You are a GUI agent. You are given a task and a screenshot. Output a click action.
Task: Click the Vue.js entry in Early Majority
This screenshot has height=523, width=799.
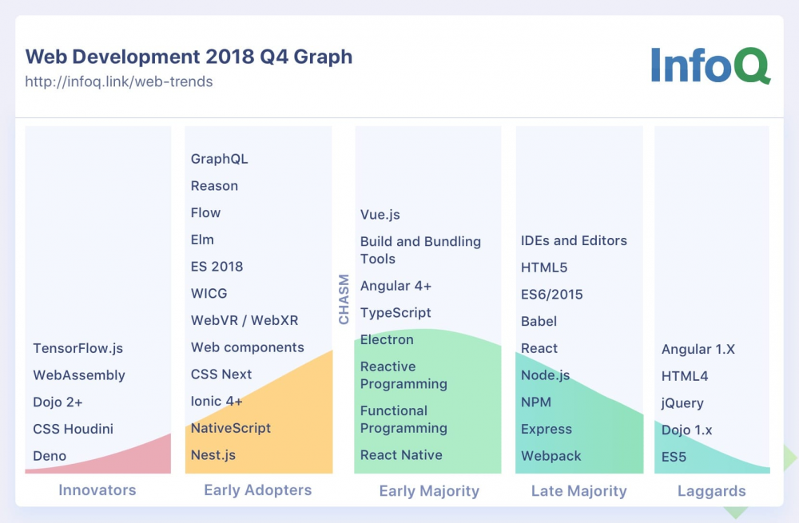[x=382, y=214]
